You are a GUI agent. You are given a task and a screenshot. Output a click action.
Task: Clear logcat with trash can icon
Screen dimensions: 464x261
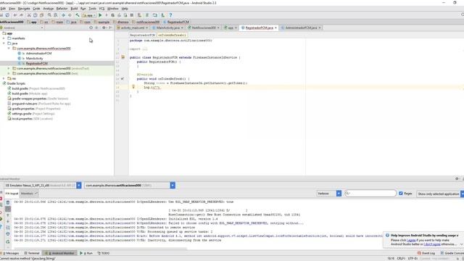[x=8, y=202]
